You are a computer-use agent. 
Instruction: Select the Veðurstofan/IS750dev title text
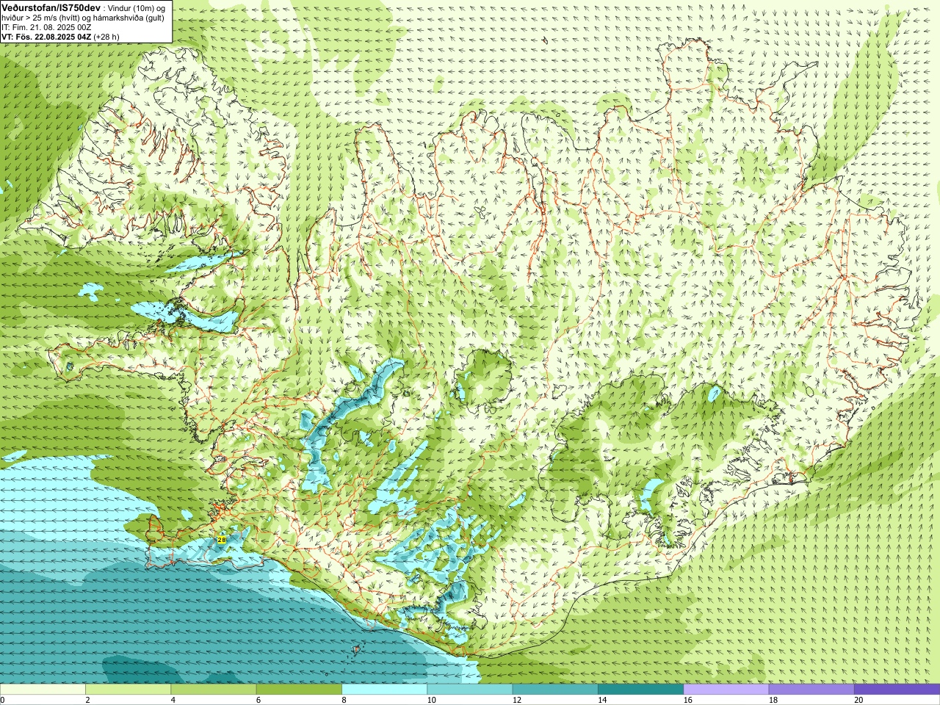[x=51, y=7]
